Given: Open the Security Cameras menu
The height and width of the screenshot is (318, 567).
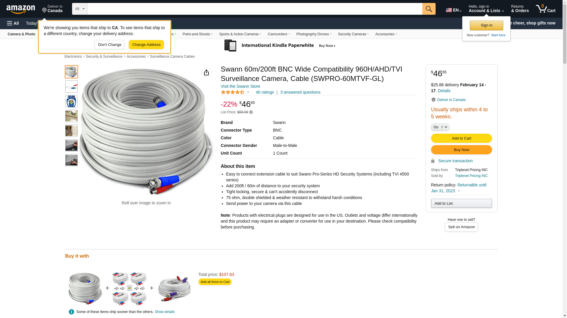Looking at the screenshot, I should click(x=353, y=34).
